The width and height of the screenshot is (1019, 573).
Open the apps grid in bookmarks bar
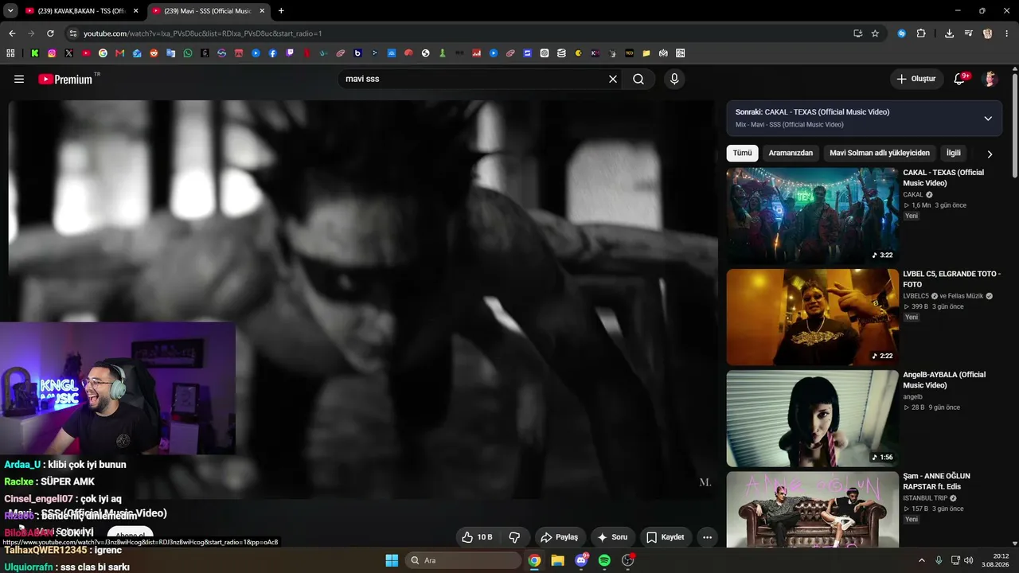tap(10, 53)
